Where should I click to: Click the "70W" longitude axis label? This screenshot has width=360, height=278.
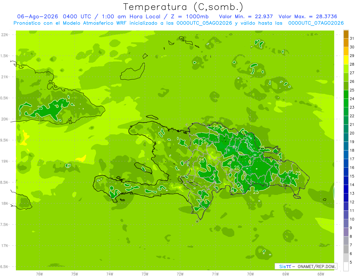coord(250,274)
